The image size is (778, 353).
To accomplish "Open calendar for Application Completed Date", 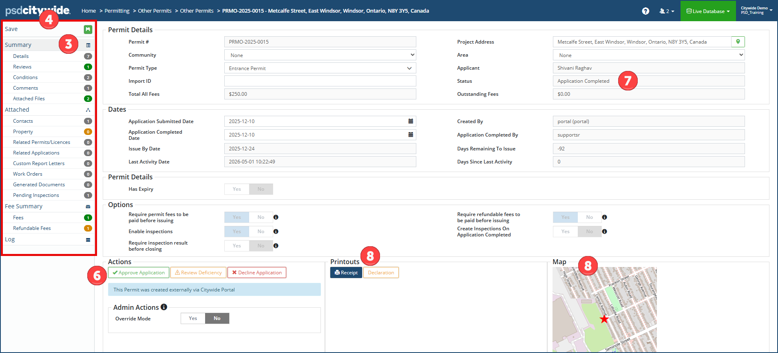I will point(411,135).
